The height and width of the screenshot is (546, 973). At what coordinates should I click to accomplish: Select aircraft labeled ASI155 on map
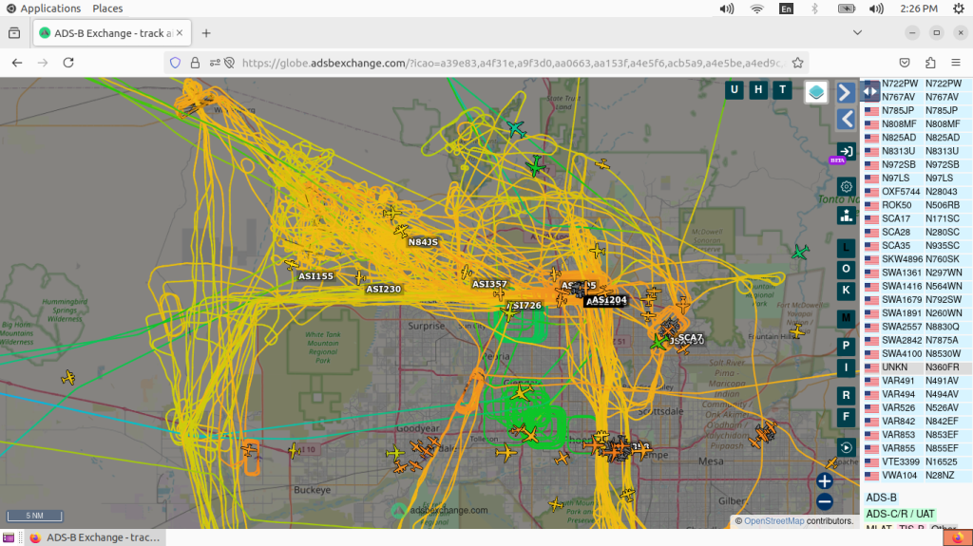point(291,265)
